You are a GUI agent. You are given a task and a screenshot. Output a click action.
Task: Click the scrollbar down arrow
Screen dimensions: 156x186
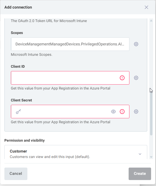(151, 157)
